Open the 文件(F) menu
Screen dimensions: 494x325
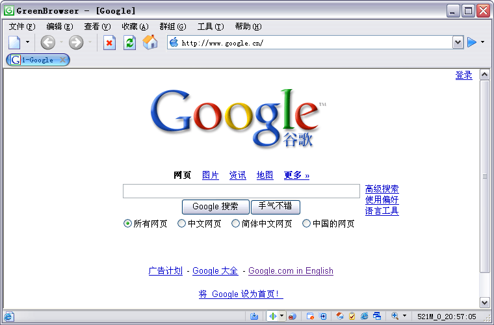[x=22, y=27]
